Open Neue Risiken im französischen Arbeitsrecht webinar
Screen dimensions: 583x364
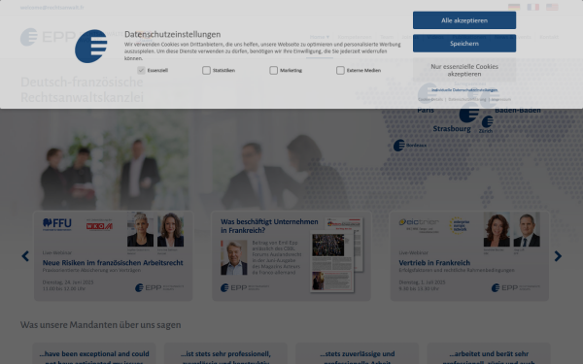click(x=113, y=263)
